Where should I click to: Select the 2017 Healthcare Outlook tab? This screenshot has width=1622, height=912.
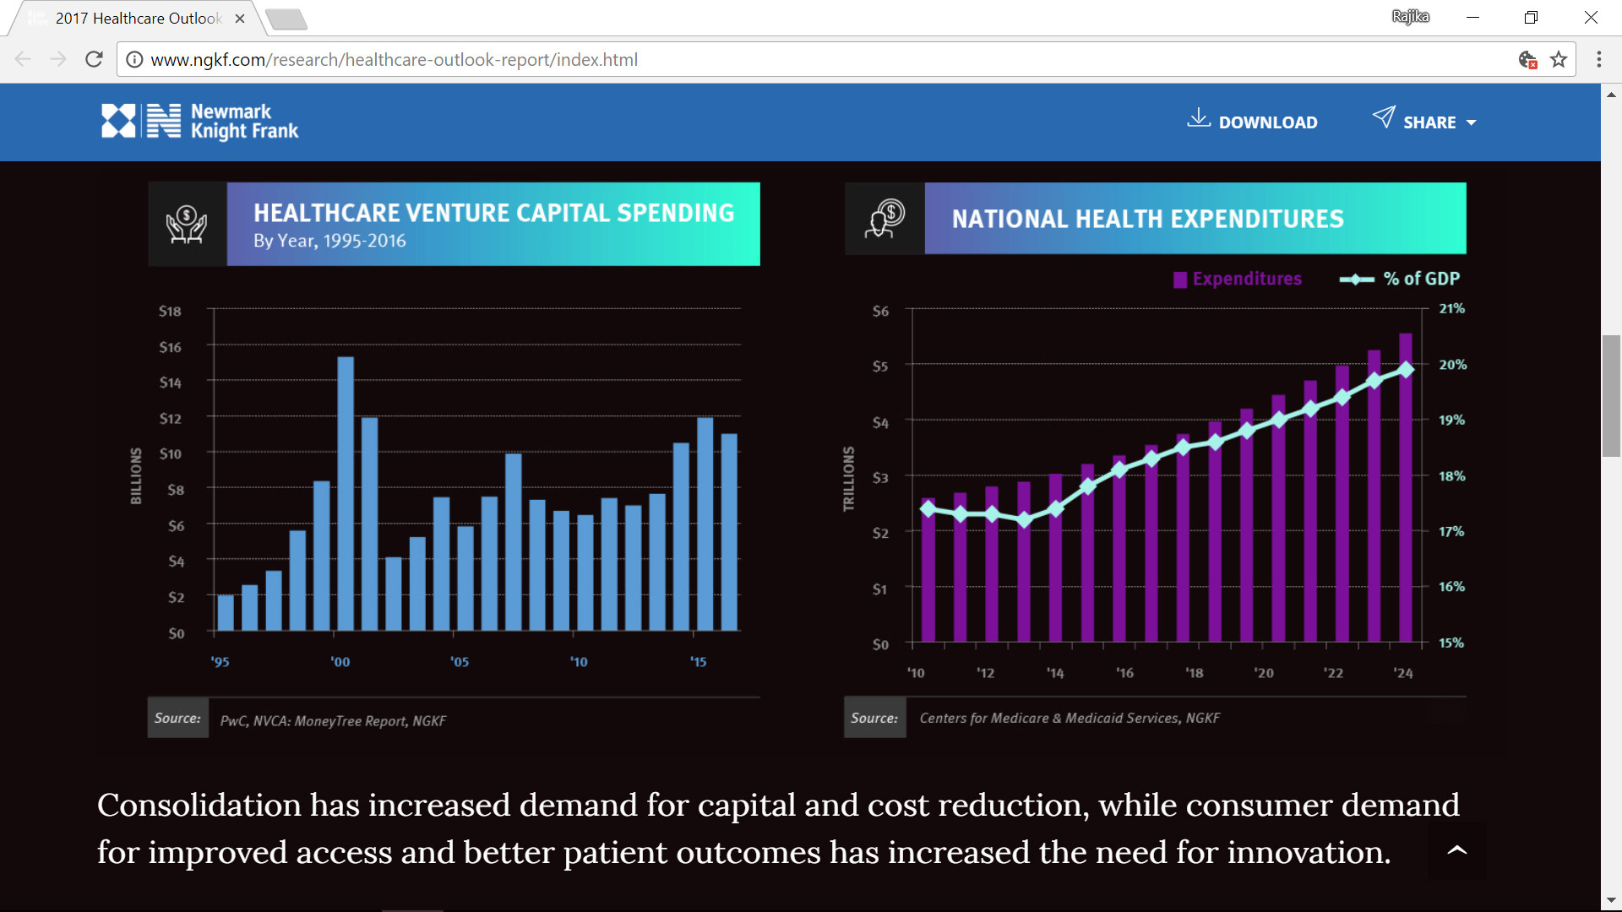coord(138,19)
